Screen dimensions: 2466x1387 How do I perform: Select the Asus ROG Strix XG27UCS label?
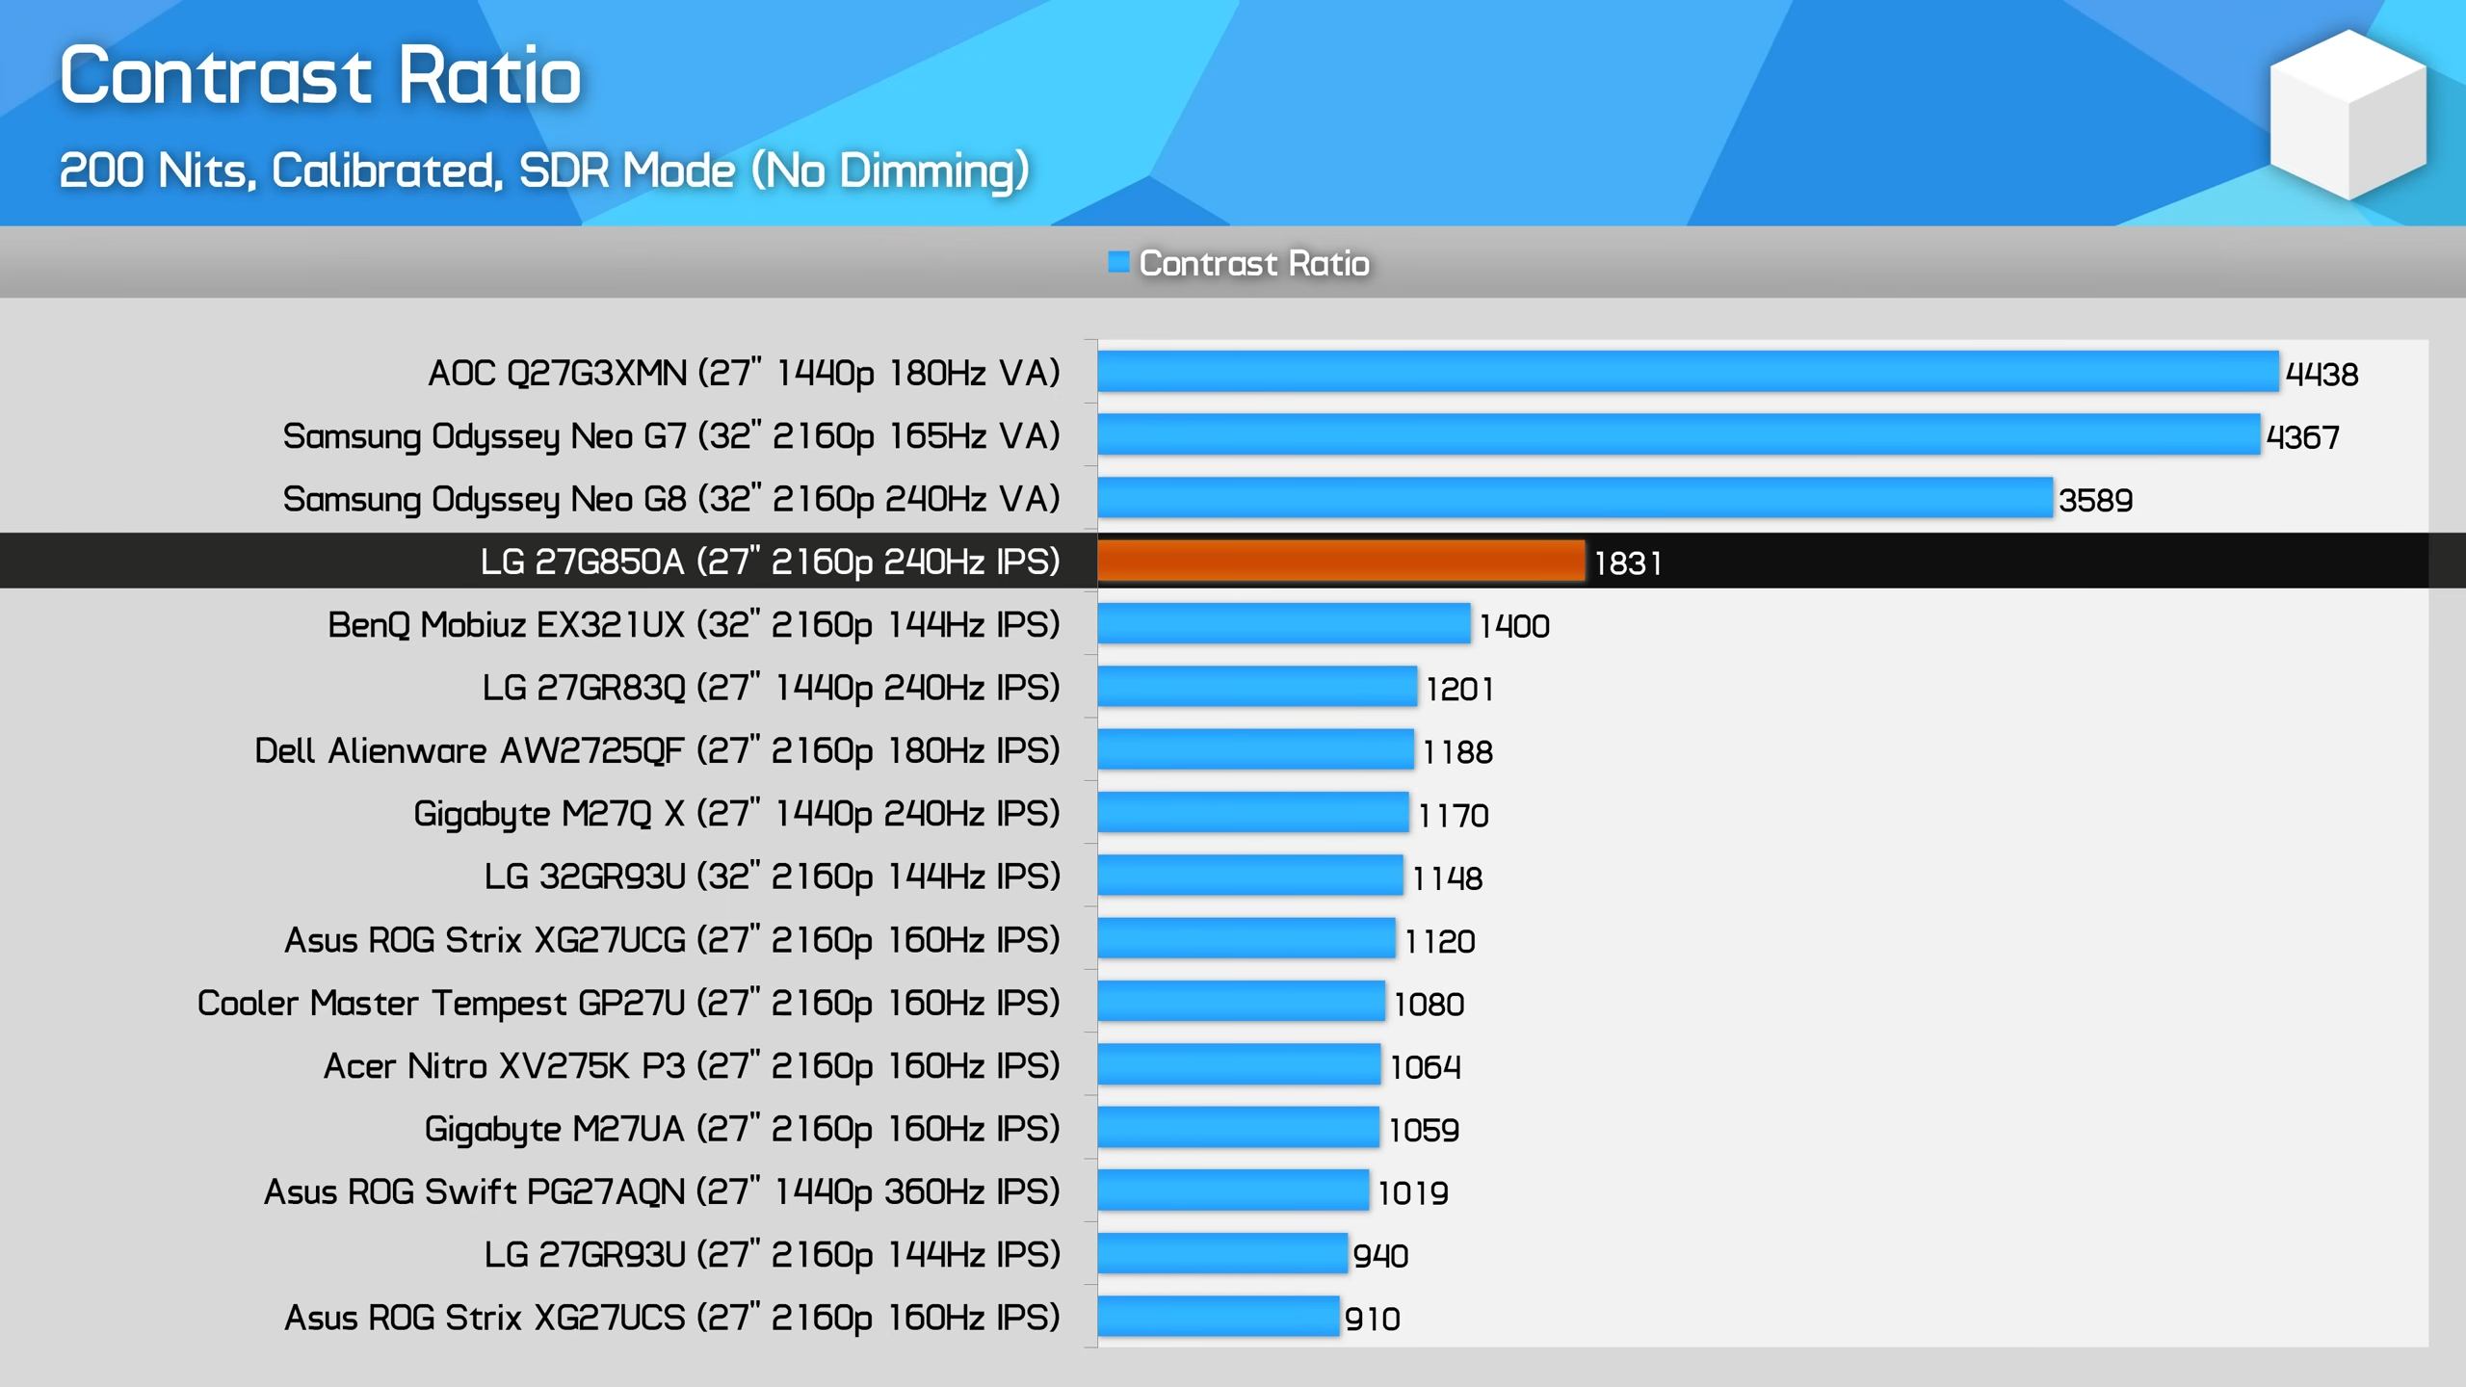tap(672, 1318)
